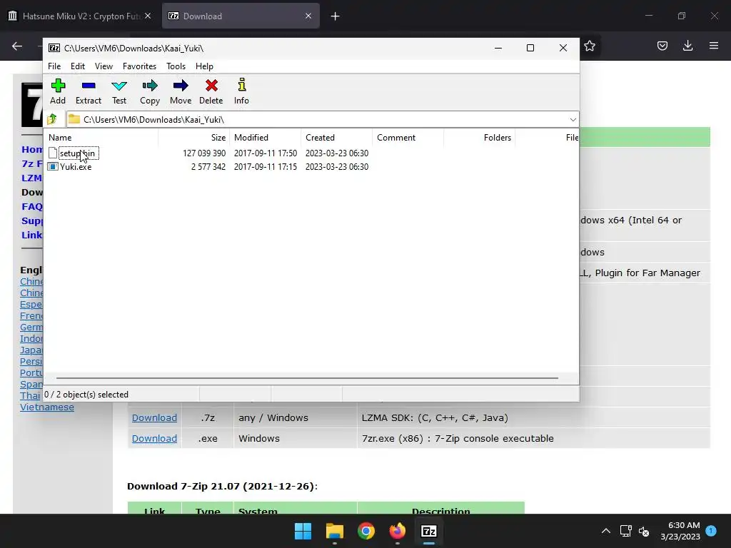Sort by the Modified column header

pos(266,138)
